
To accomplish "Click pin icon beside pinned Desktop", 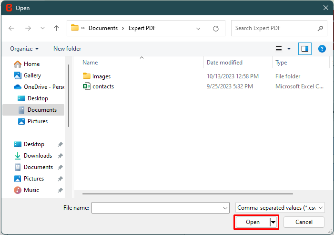I will click(x=61, y=145).
